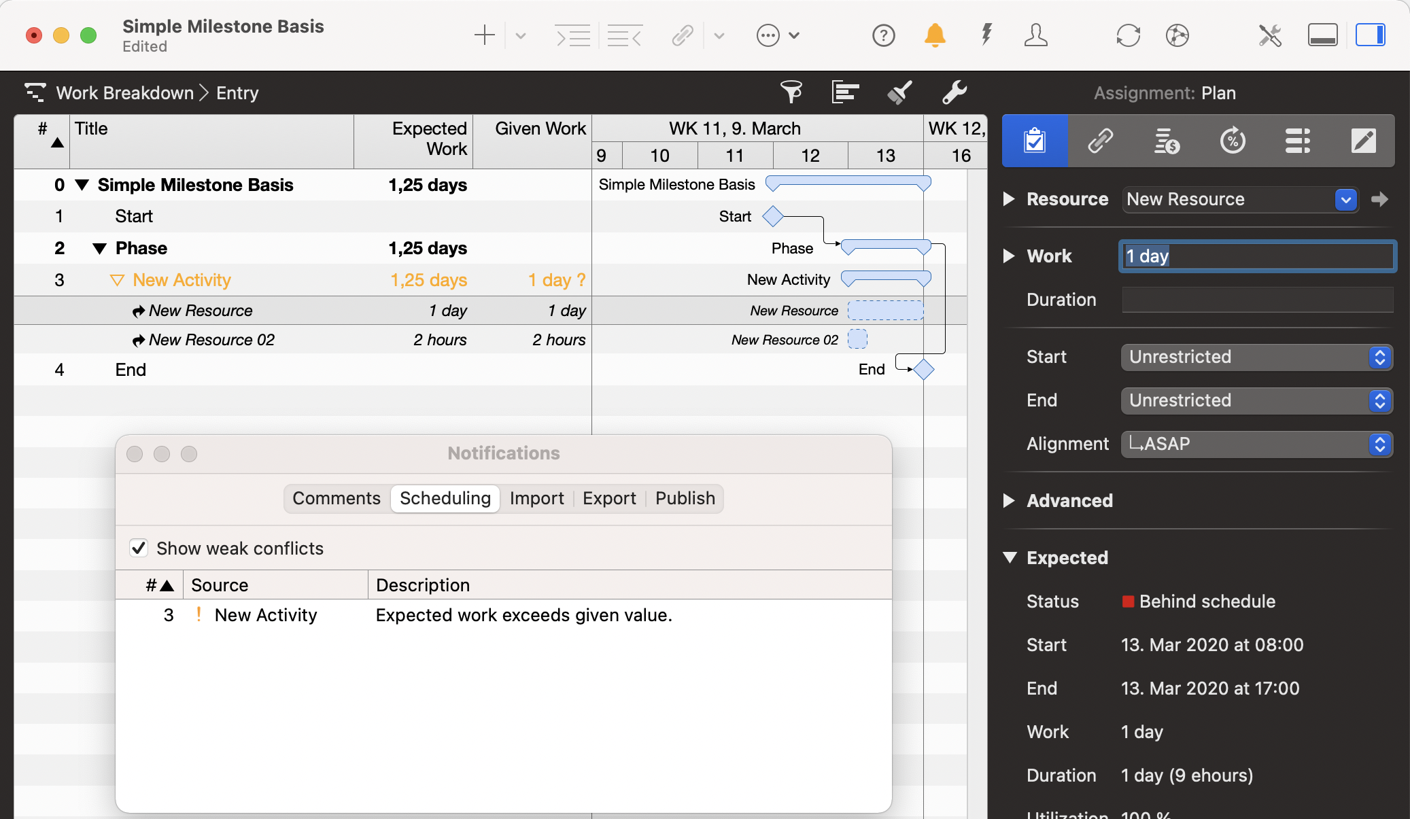Viewport: 1410px width, 819px height.
Task: Open the links tab in inspector
Action: (1100, 141)
